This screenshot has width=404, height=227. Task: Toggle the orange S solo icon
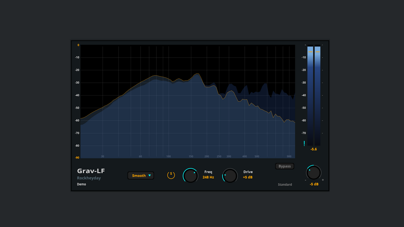[171, 175]
